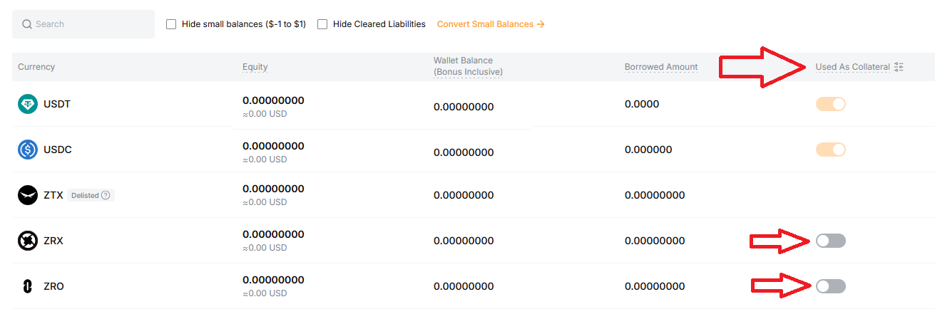Screen dimensions: 935x319
Task: Select the USDC currency name
Action: coord(58,150)
